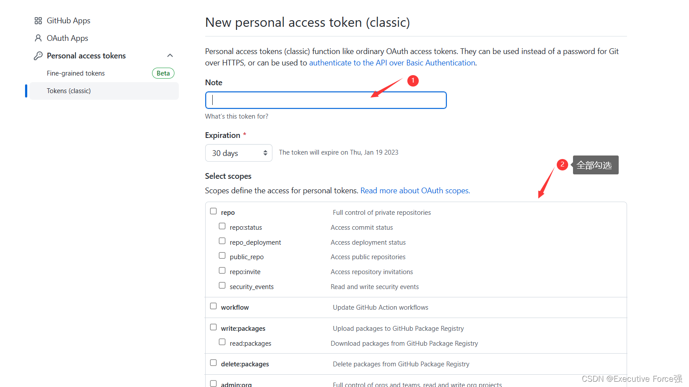Toggle the delete:packages checkbox
This screenshot has height=387, width=689.
214,363
